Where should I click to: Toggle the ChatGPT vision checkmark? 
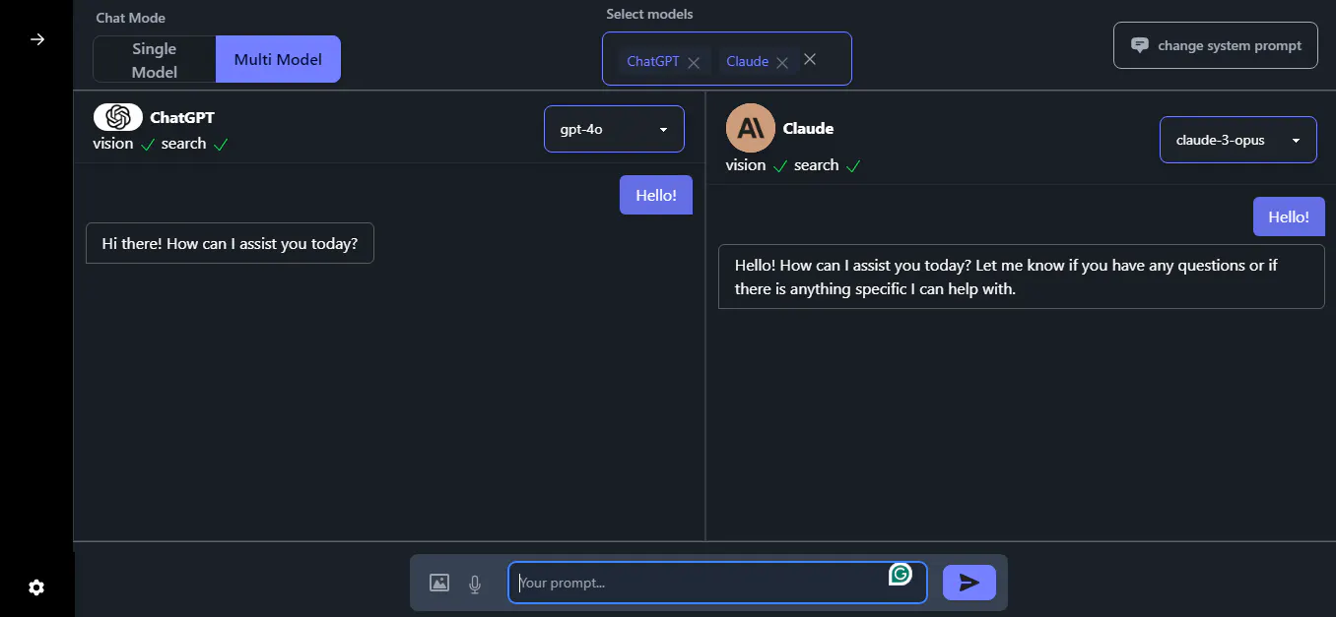pyautogui.click(x=148, y=145)
